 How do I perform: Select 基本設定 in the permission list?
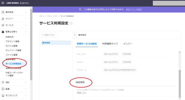(56, 43)
